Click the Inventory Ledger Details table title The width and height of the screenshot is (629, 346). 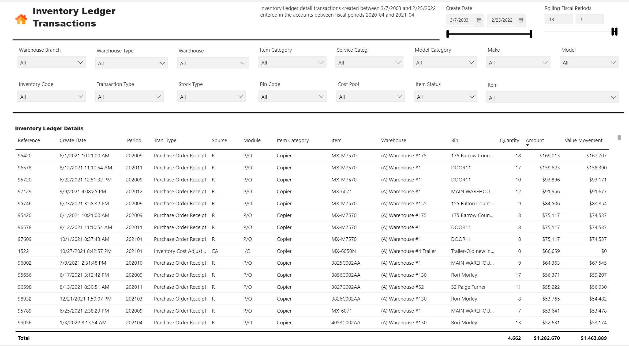coord(49,128)
